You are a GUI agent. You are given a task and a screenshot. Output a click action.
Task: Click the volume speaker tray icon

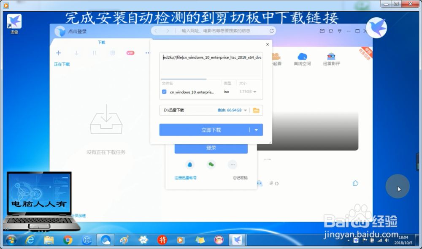387,241
